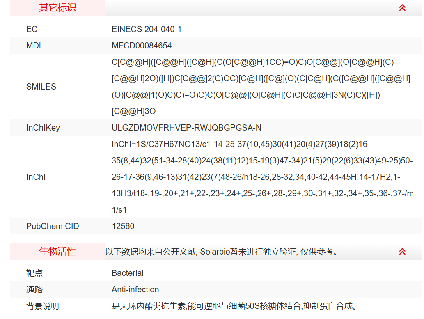
Task: Click the InChI row label
Action: tap(36, 177)
